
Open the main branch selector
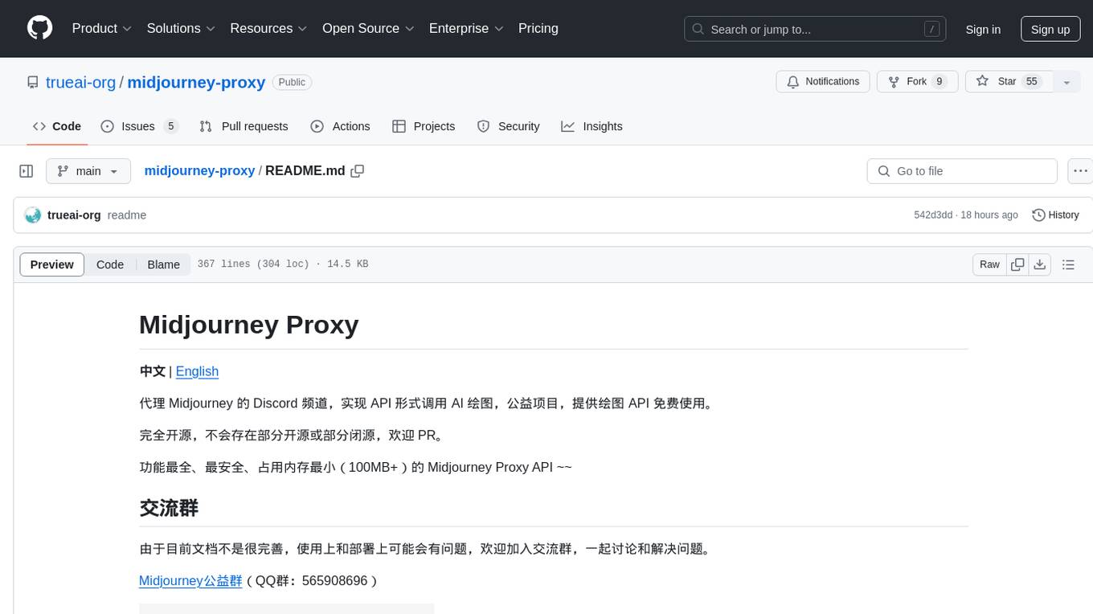tap(88, 171)
